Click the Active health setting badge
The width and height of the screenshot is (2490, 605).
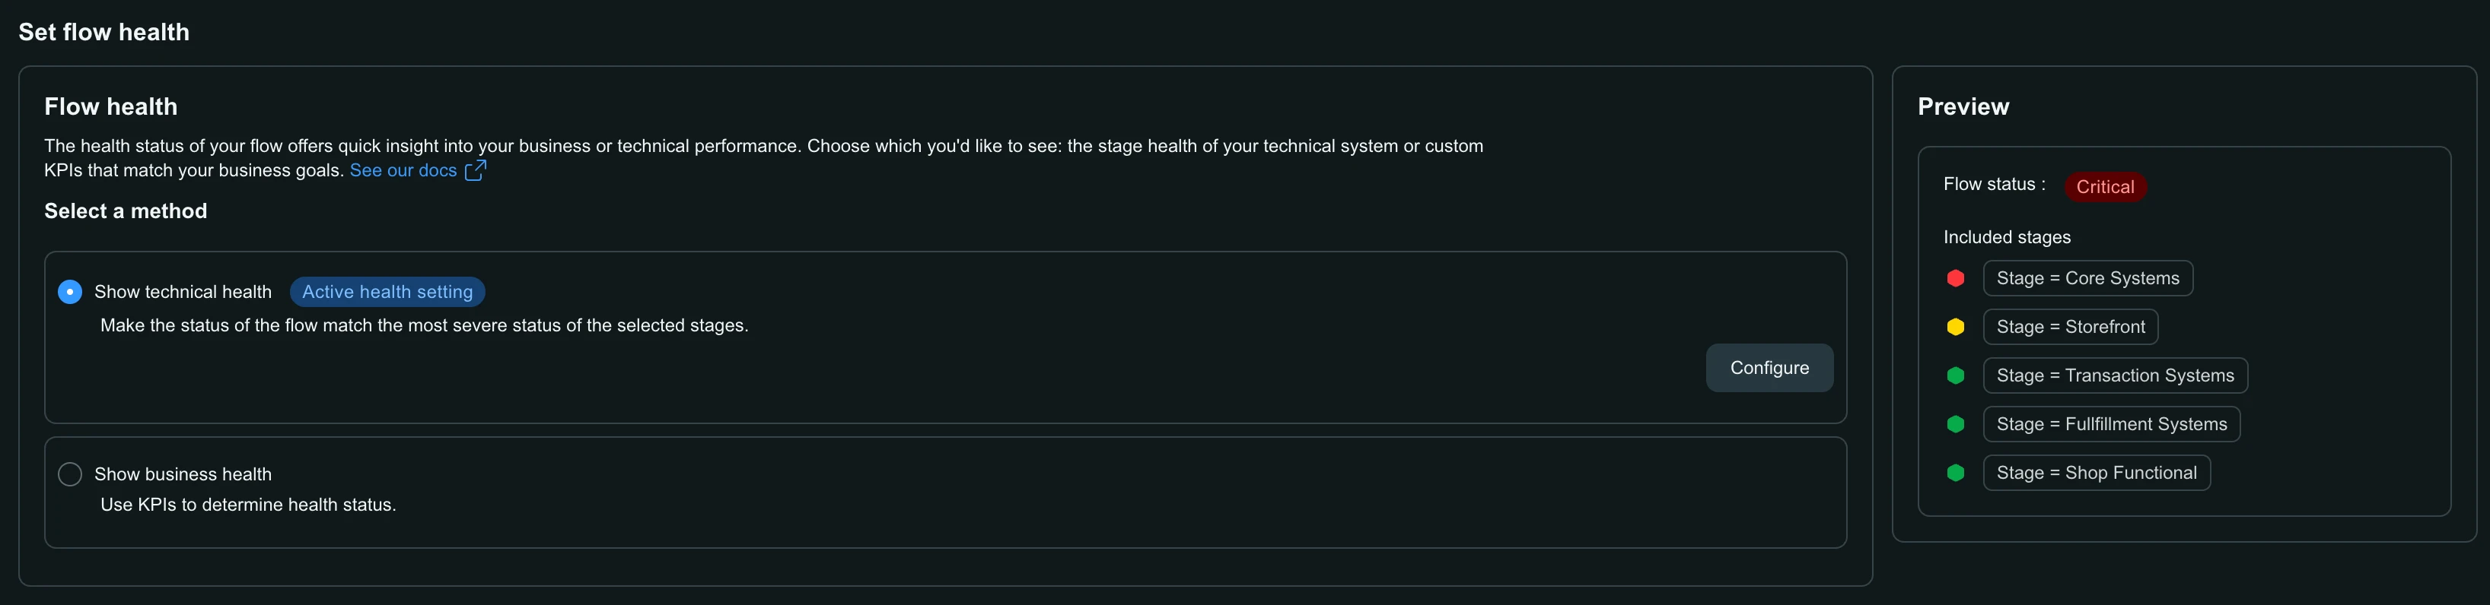[x=387, y=291]
